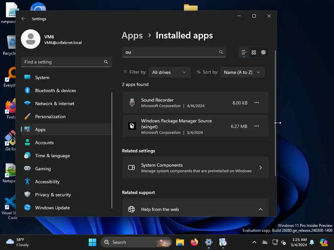Click the 'Related support' heading
334x250 pixels.
tap(138, 192)
